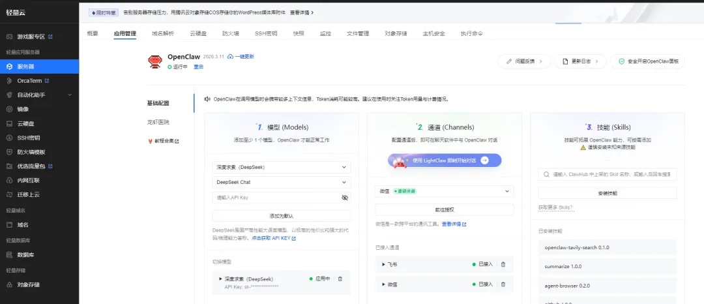
Task: Click summarize 1.0.0 skill row
Action: tap(608, 266)
